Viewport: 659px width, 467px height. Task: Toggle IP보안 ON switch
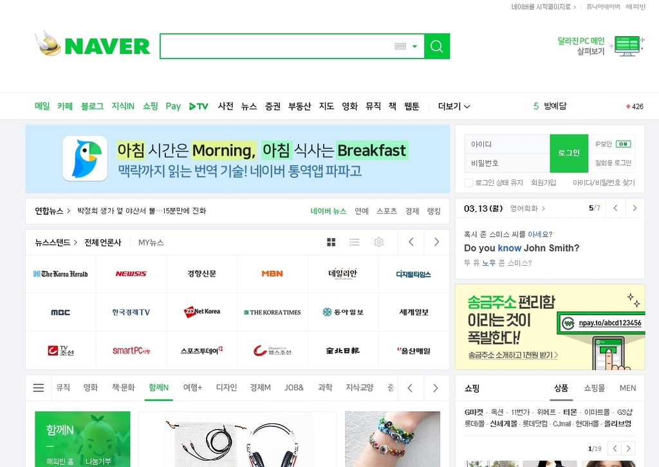(623, 144)
